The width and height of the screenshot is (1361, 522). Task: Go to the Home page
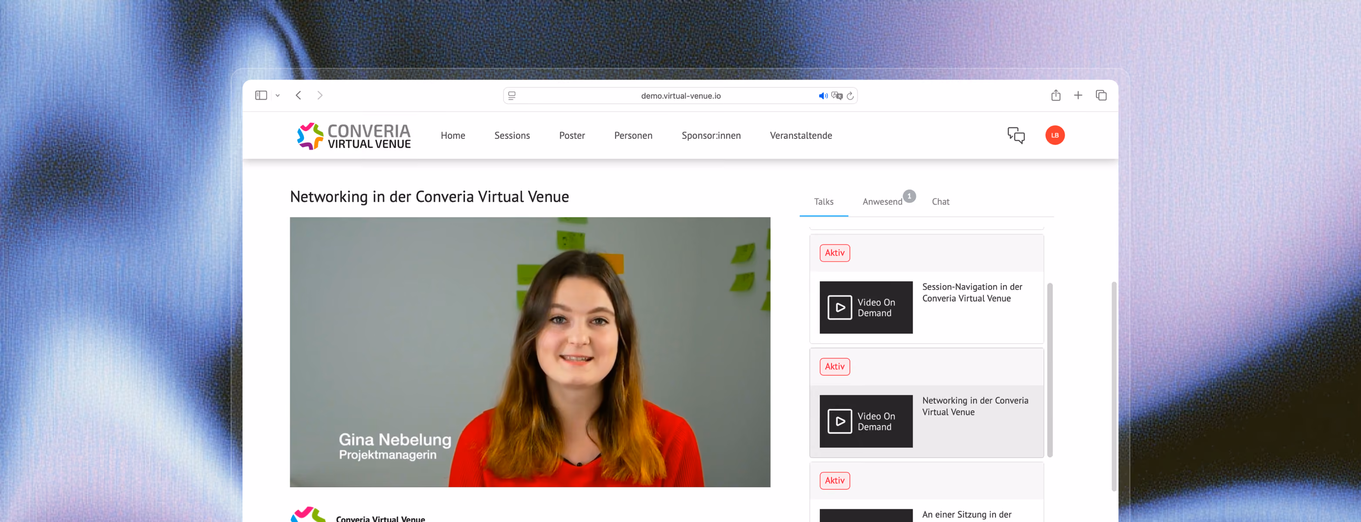click(453, 135)
